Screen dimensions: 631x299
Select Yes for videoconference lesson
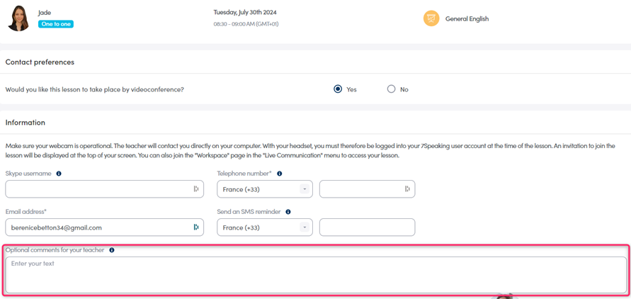point(338,89)
